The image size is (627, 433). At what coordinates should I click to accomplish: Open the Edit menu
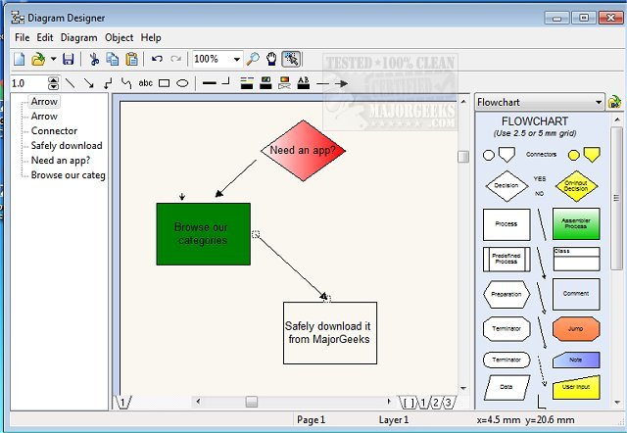click(x=45, y=37)
